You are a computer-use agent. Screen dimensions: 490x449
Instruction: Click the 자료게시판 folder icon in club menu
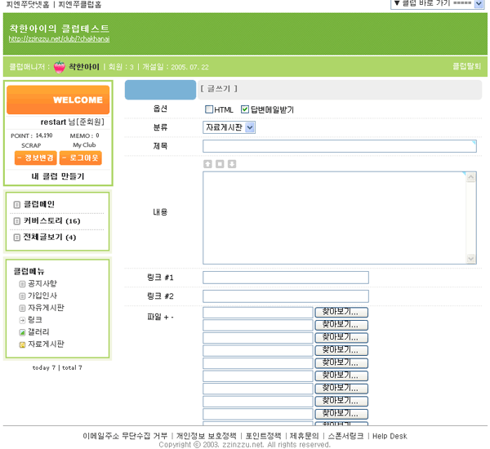coord(22,345)
